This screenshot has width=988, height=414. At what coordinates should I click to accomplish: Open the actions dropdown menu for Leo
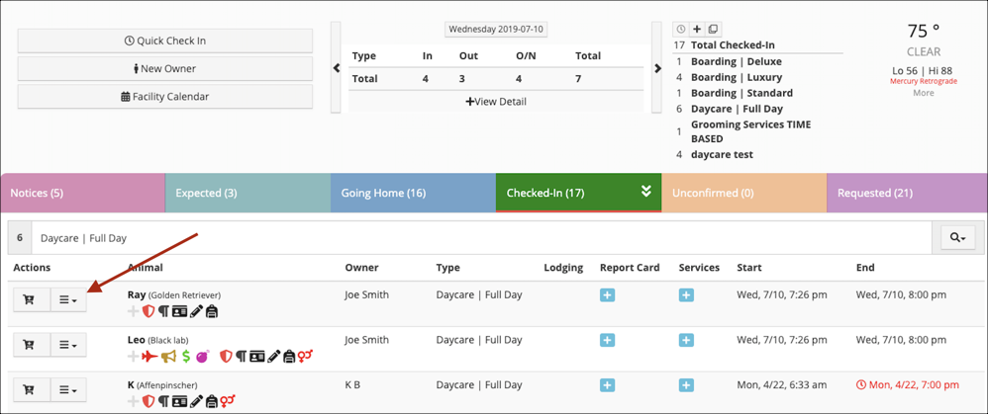(68, 345)
